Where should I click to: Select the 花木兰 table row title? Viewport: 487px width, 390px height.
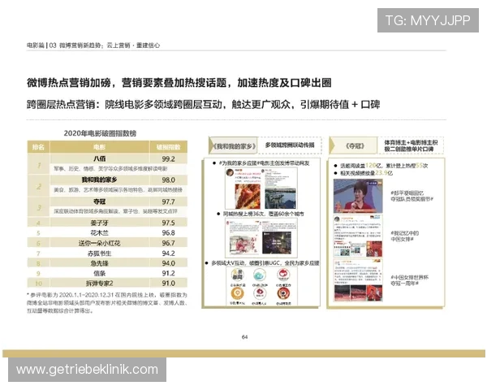99,232
